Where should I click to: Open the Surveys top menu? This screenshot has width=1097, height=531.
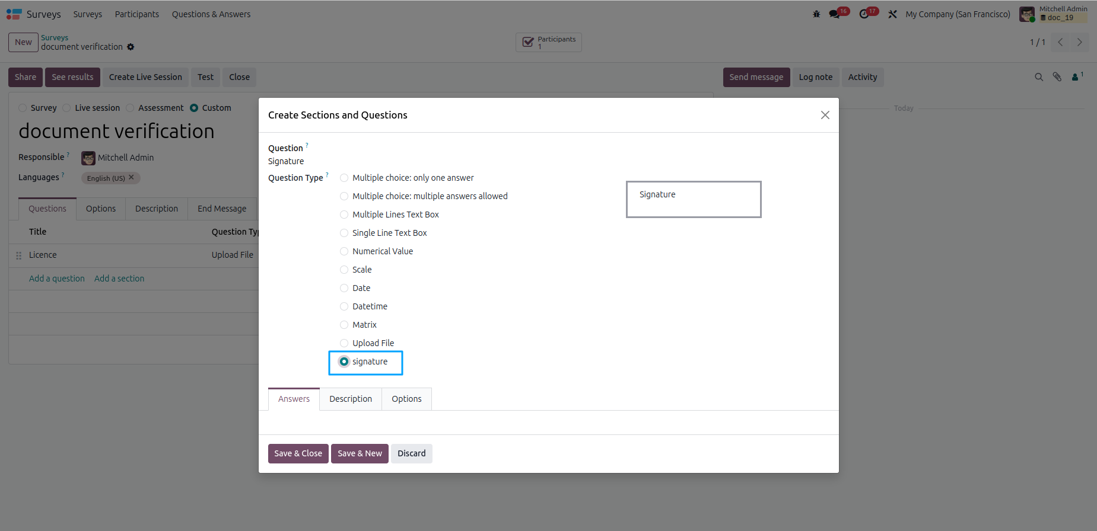(88, 14)
